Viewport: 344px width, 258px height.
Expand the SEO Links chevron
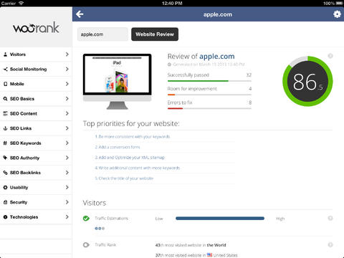click(x=67, y=128)
